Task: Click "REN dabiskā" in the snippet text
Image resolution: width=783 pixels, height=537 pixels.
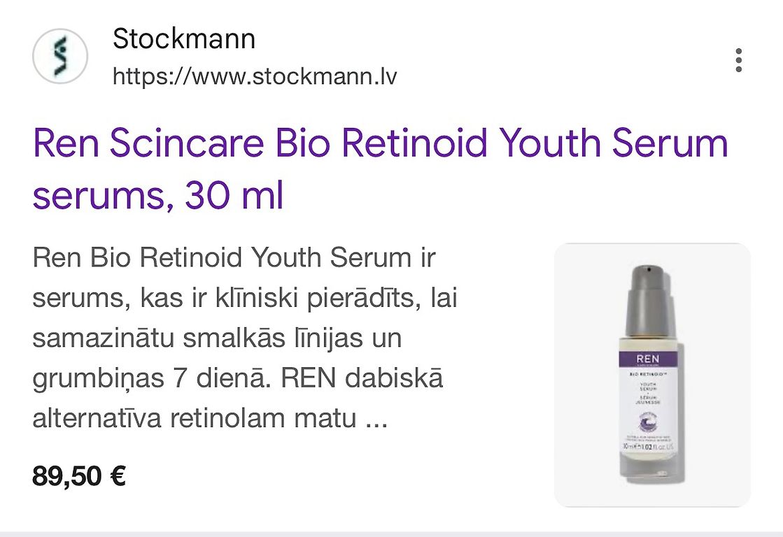Action: 362,378
